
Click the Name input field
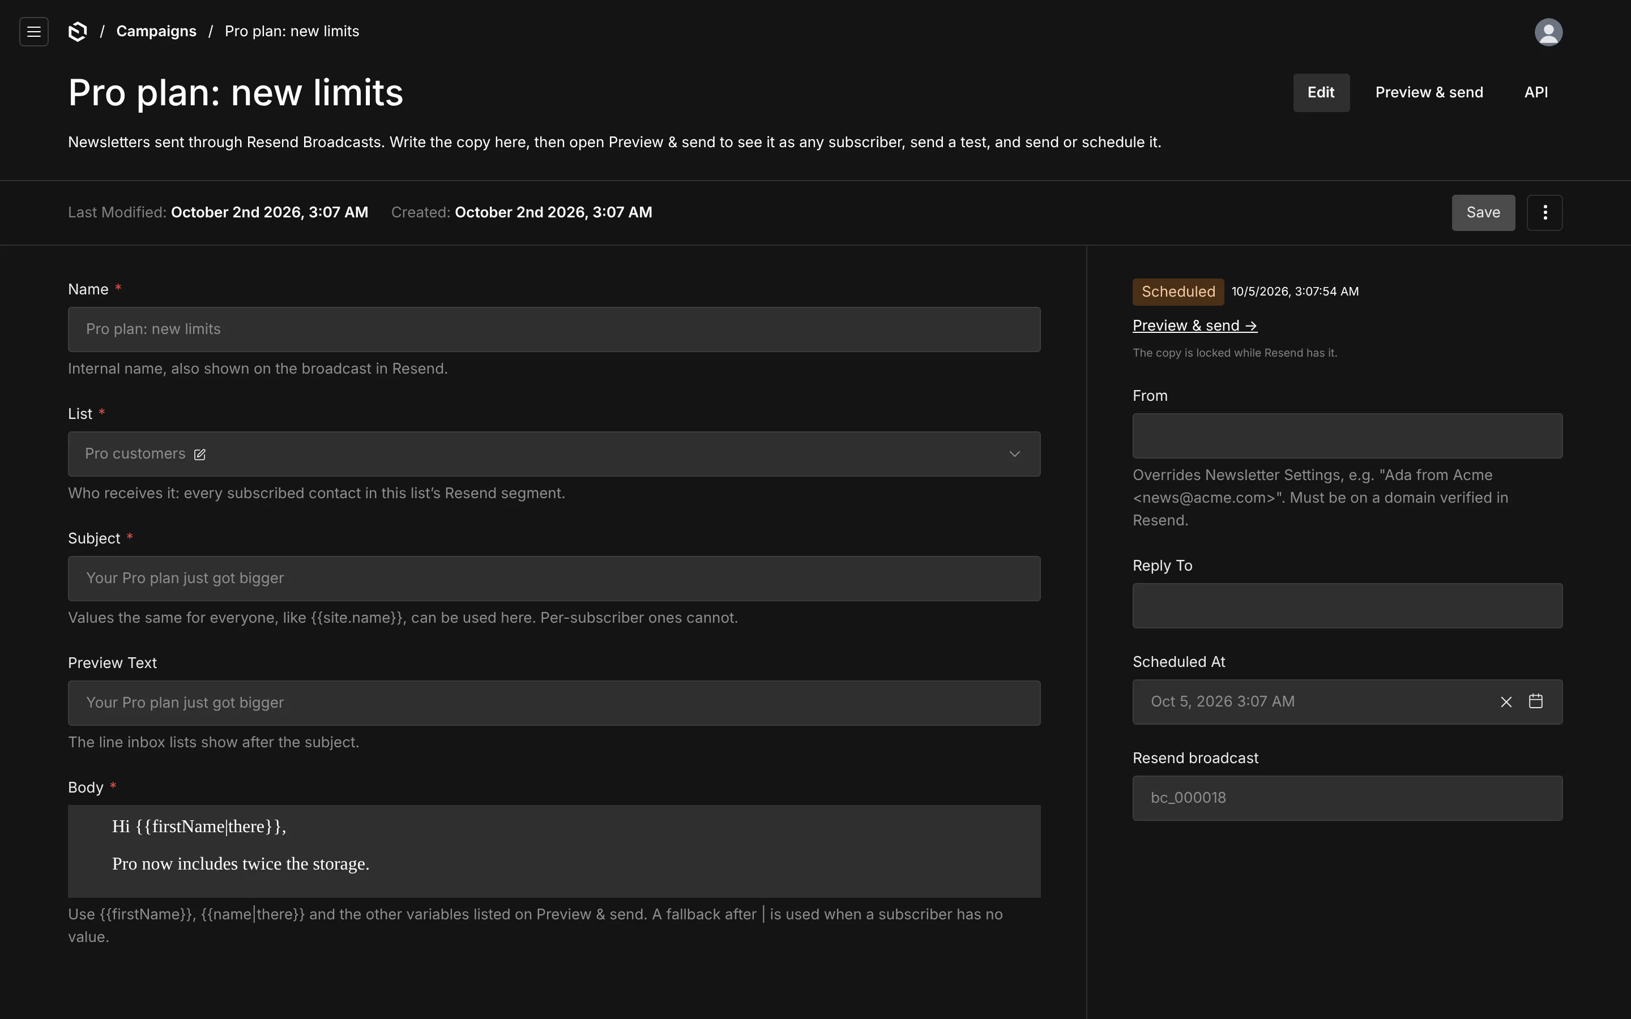tap(554, 329)
